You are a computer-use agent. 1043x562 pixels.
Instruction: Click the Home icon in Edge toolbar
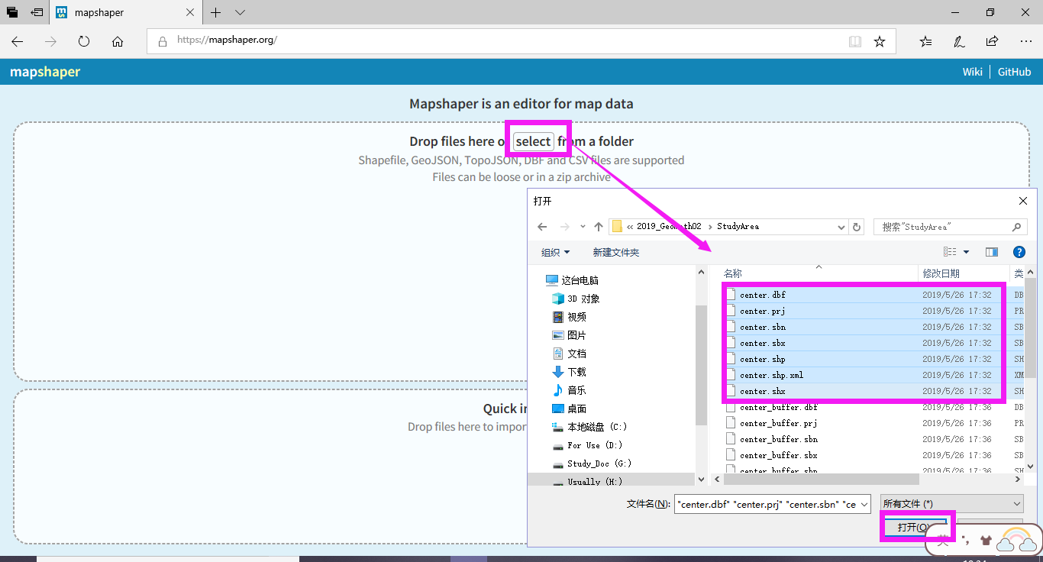tap(116, 41)
